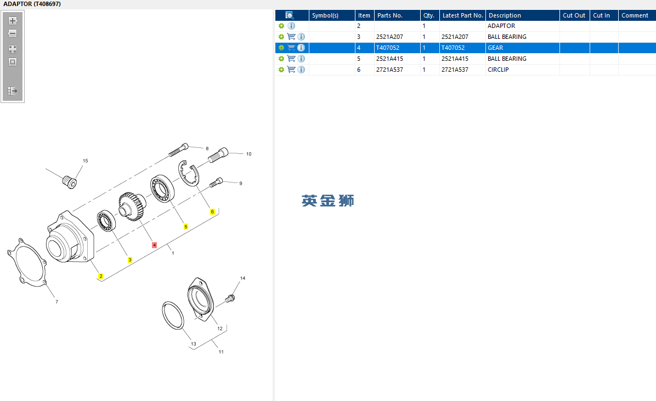The width and height of the screenshot is (656, 401).
Task: Click callout number 7 in diagram
Action: tap(57, 302)
